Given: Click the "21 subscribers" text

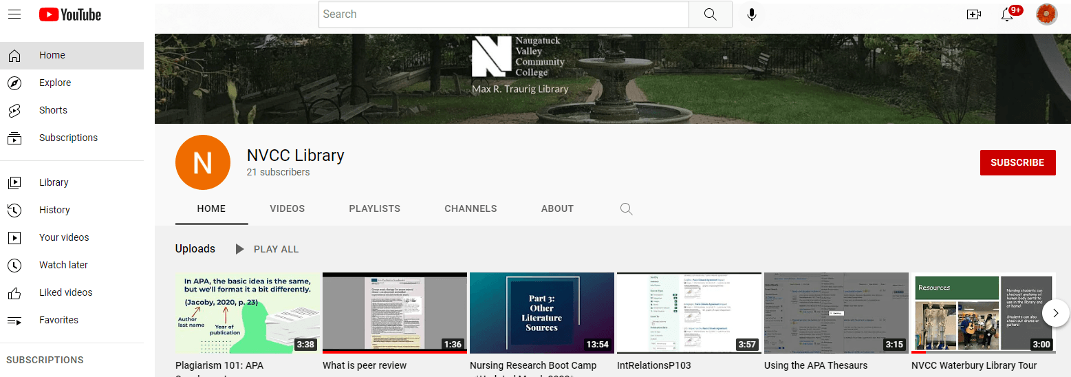Looking at the screenshot, I should tap(278, 172).
